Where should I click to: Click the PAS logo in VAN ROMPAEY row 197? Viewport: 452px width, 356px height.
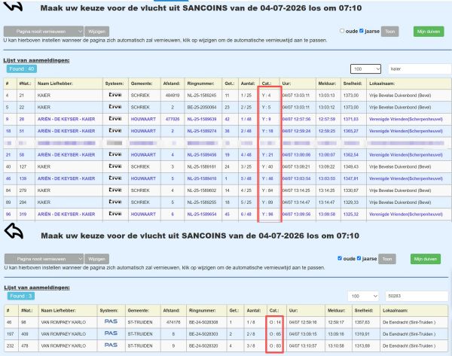coord(111,333)
